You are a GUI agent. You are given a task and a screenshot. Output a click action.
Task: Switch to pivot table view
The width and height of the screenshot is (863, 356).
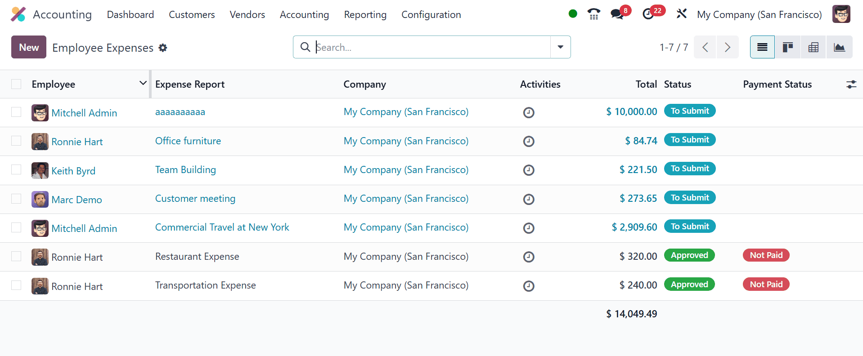coord(813,47)
